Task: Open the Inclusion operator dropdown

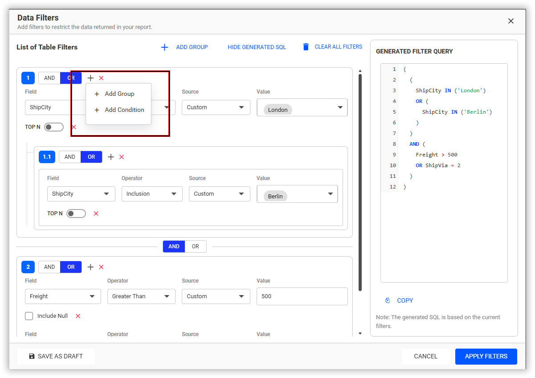Action: tap(152, 194)
